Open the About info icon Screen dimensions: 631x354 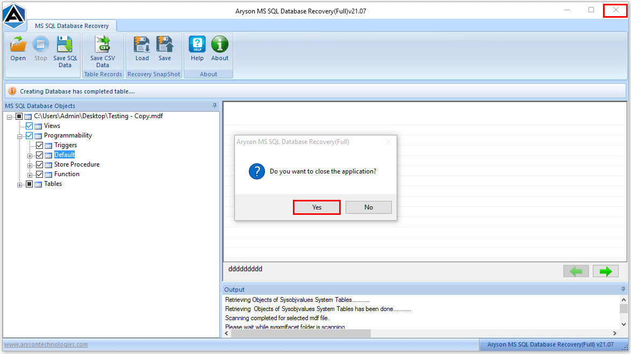(x=220, y=44)
